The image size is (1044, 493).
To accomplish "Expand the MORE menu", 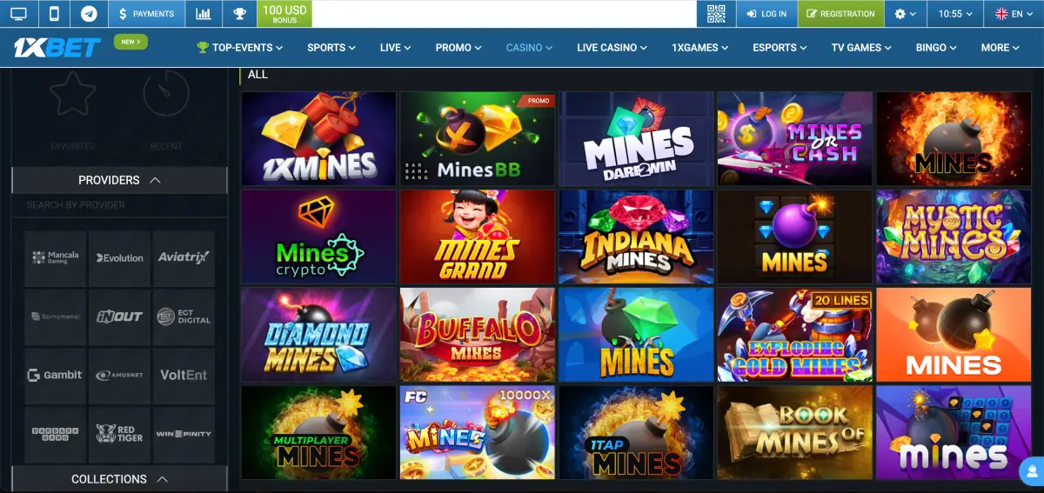I will pyautogui.click(x=1000, y=48).
